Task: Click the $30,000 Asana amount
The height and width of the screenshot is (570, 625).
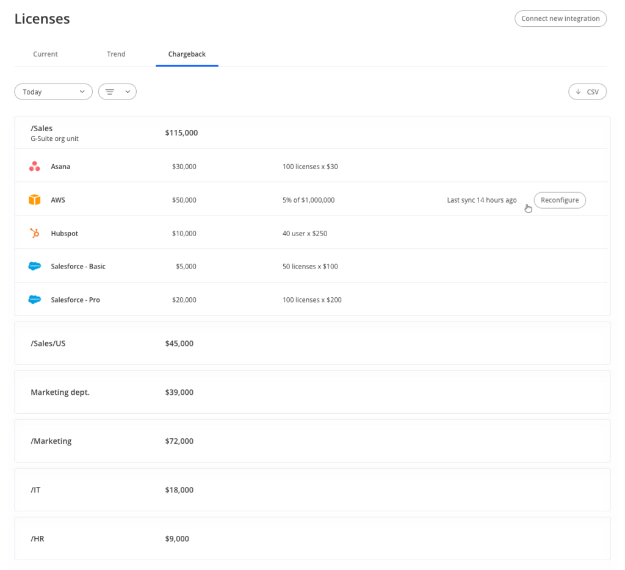Action: pos(184,167)
